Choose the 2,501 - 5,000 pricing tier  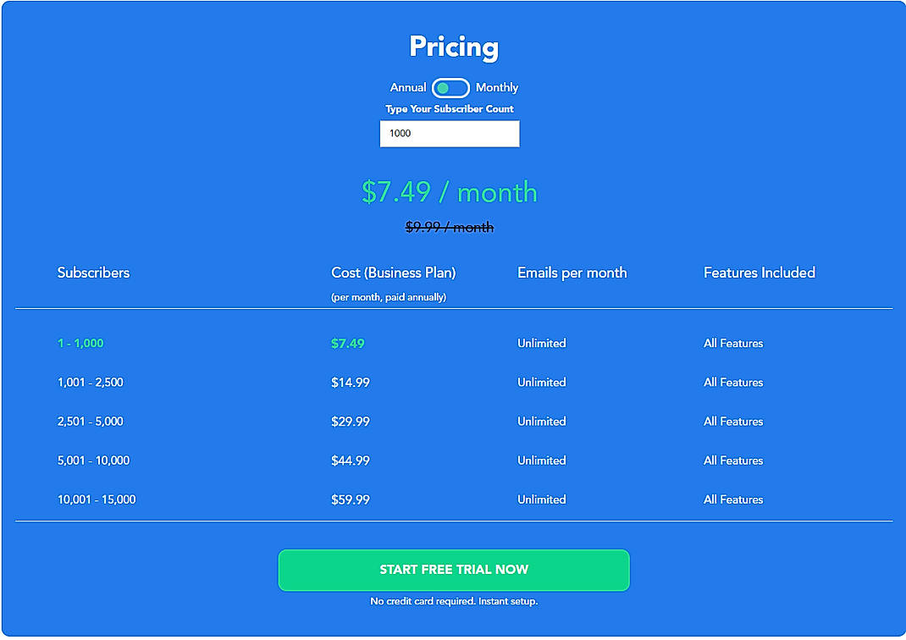pyautogui.click(x=90, y=421)
